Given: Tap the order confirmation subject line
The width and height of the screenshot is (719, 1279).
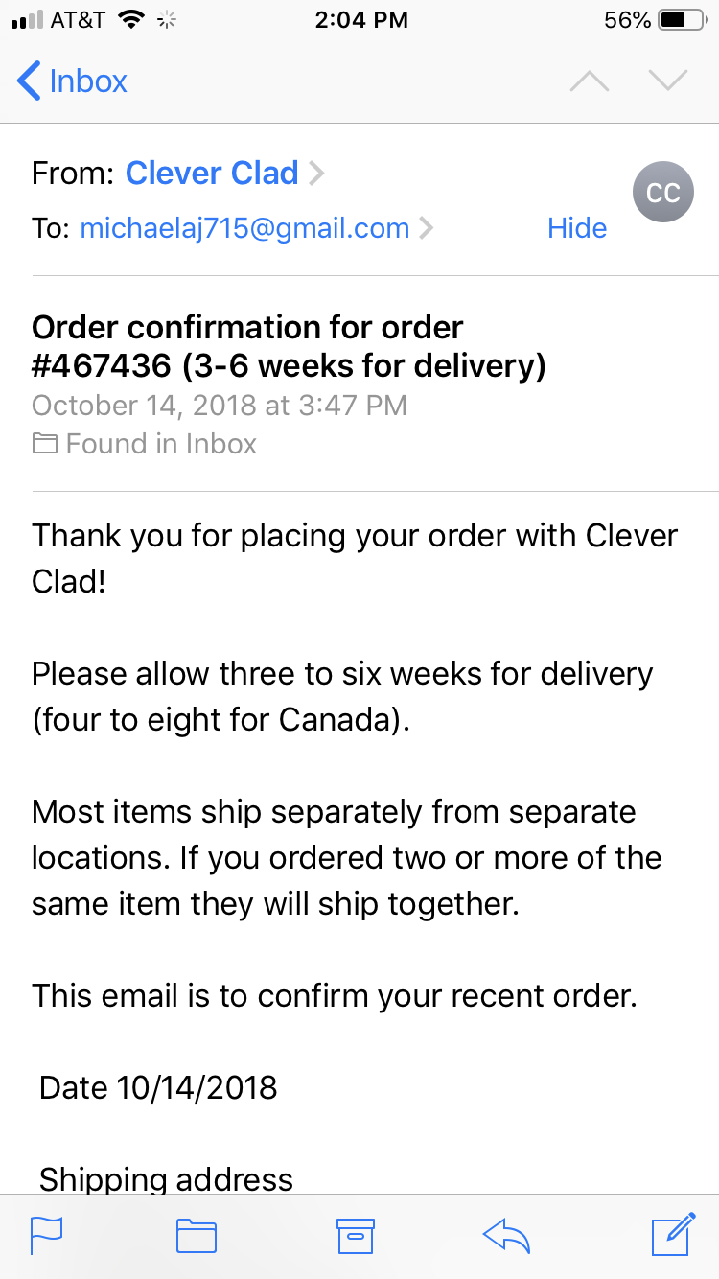Looking at the screenshot, I should (289, 346).
